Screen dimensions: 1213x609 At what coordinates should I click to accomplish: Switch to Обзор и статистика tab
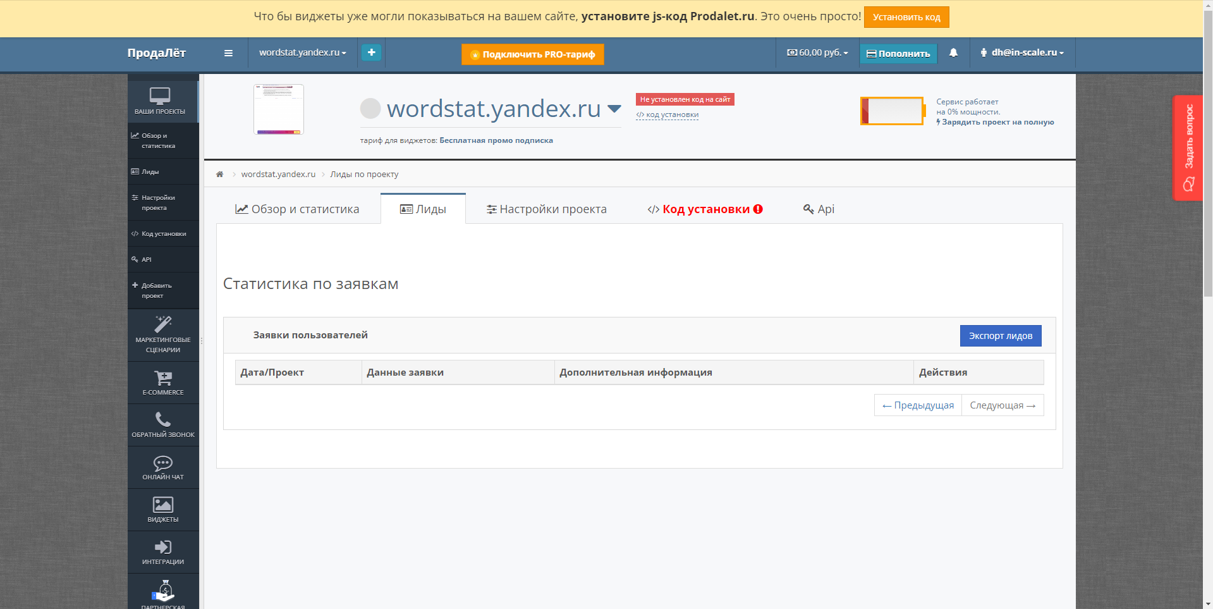(x=297, y=209)
